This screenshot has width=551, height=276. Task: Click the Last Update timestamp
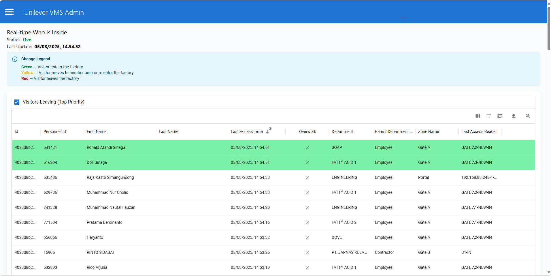click(x=57, y=46)
